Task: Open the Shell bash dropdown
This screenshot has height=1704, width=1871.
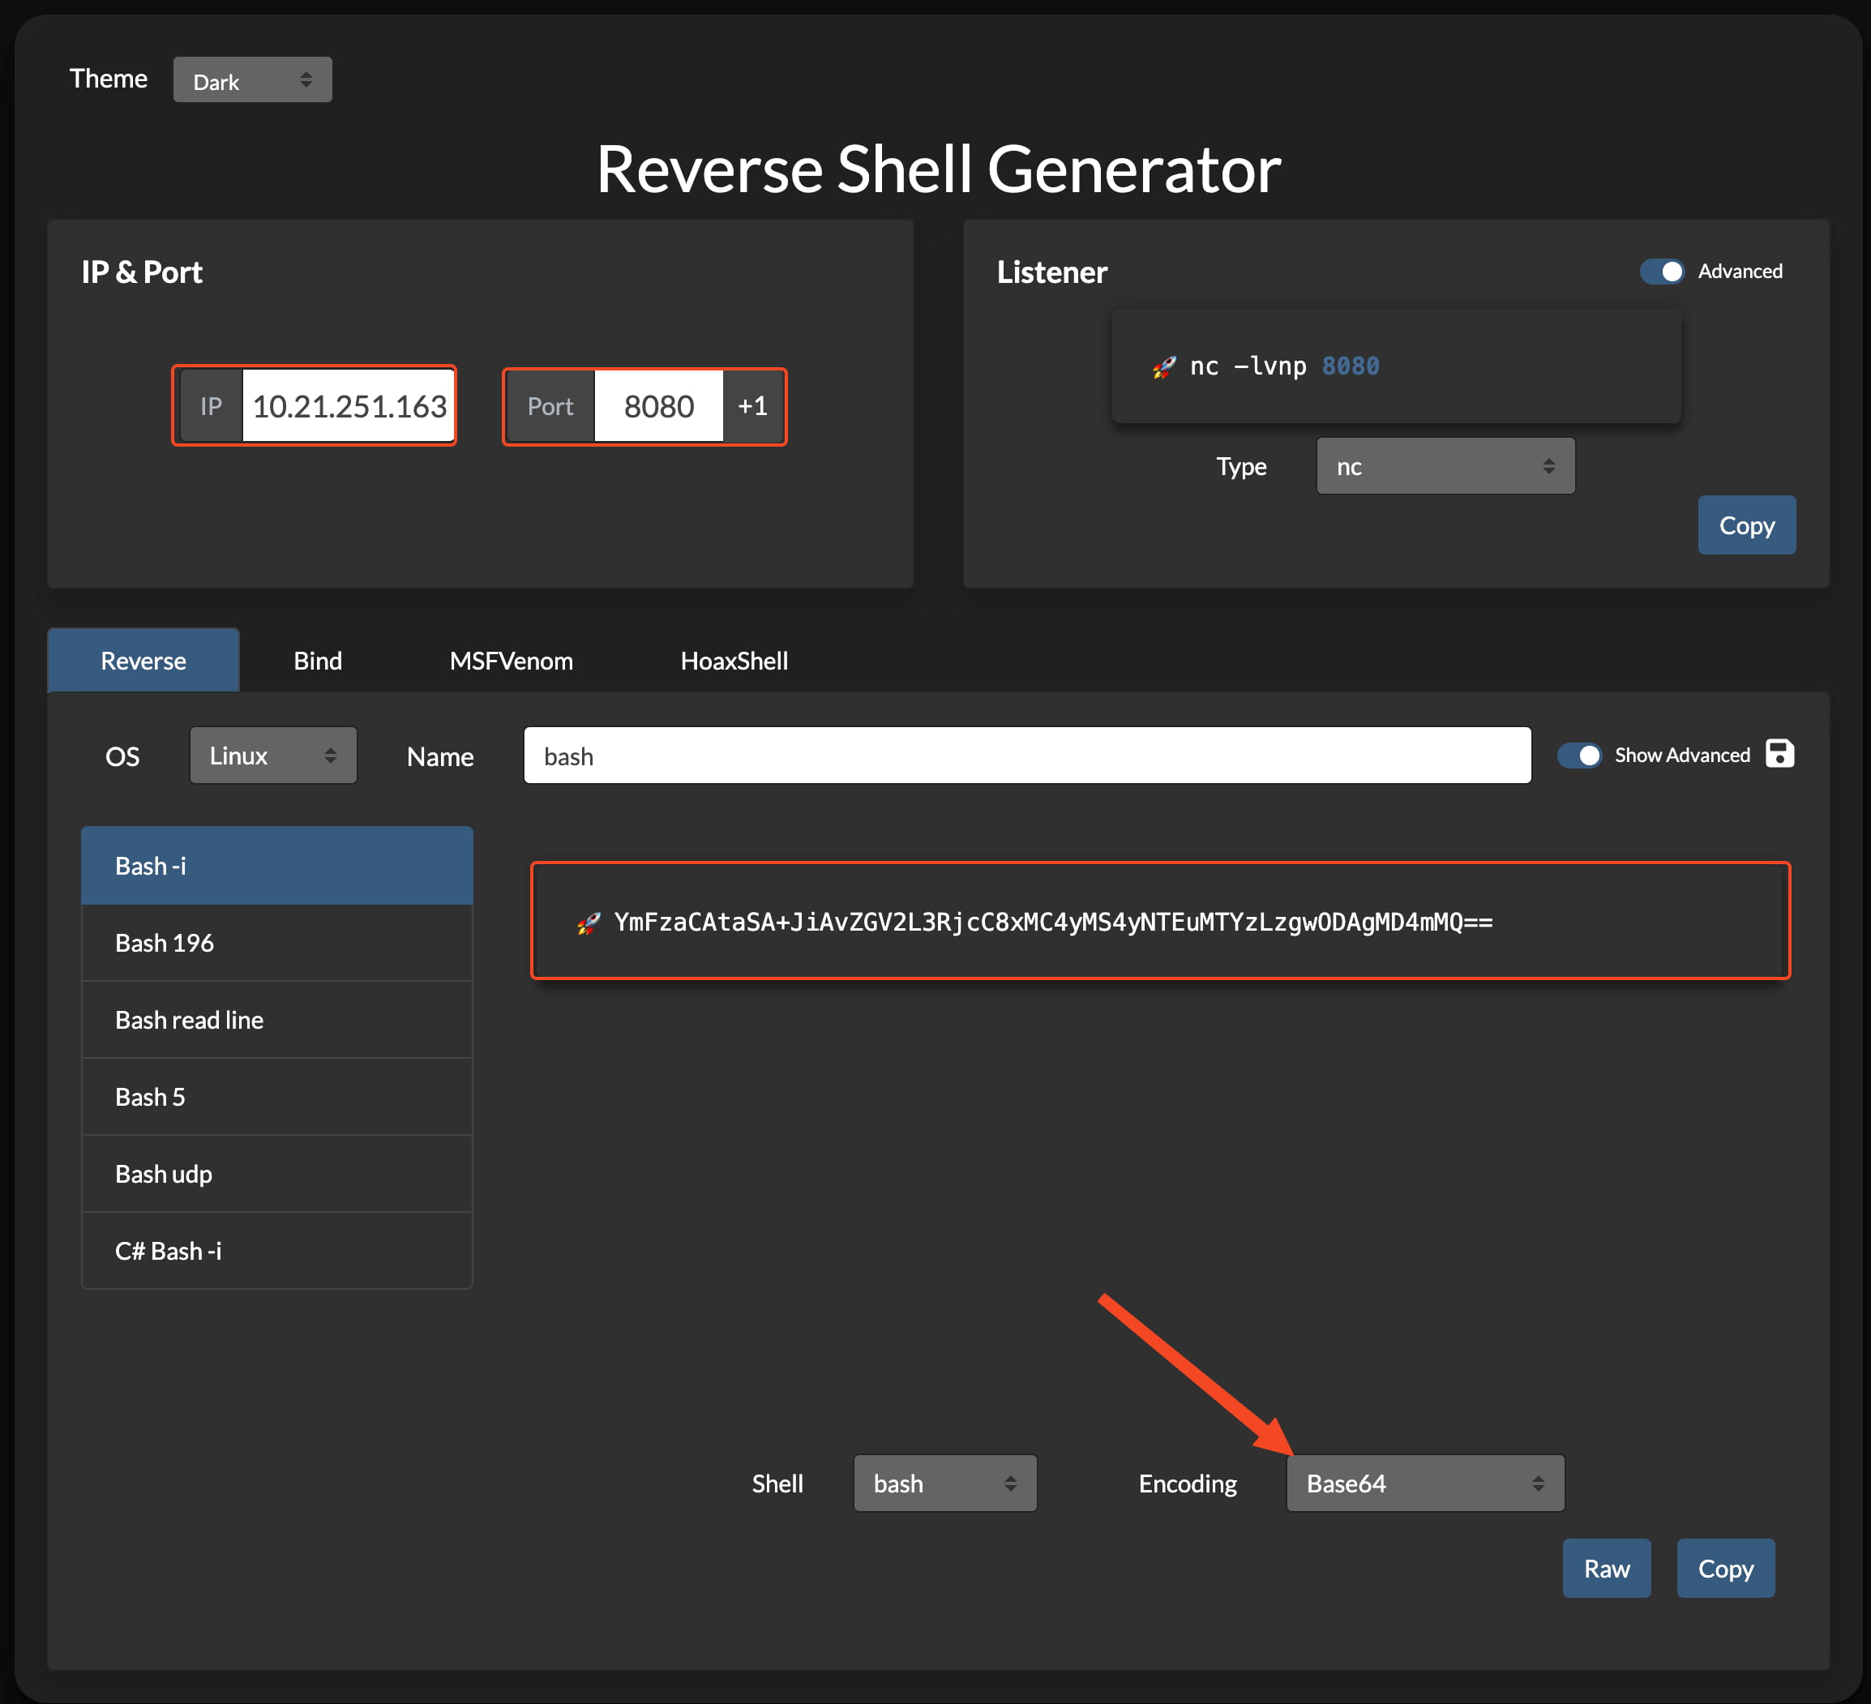Action: 944,1484
